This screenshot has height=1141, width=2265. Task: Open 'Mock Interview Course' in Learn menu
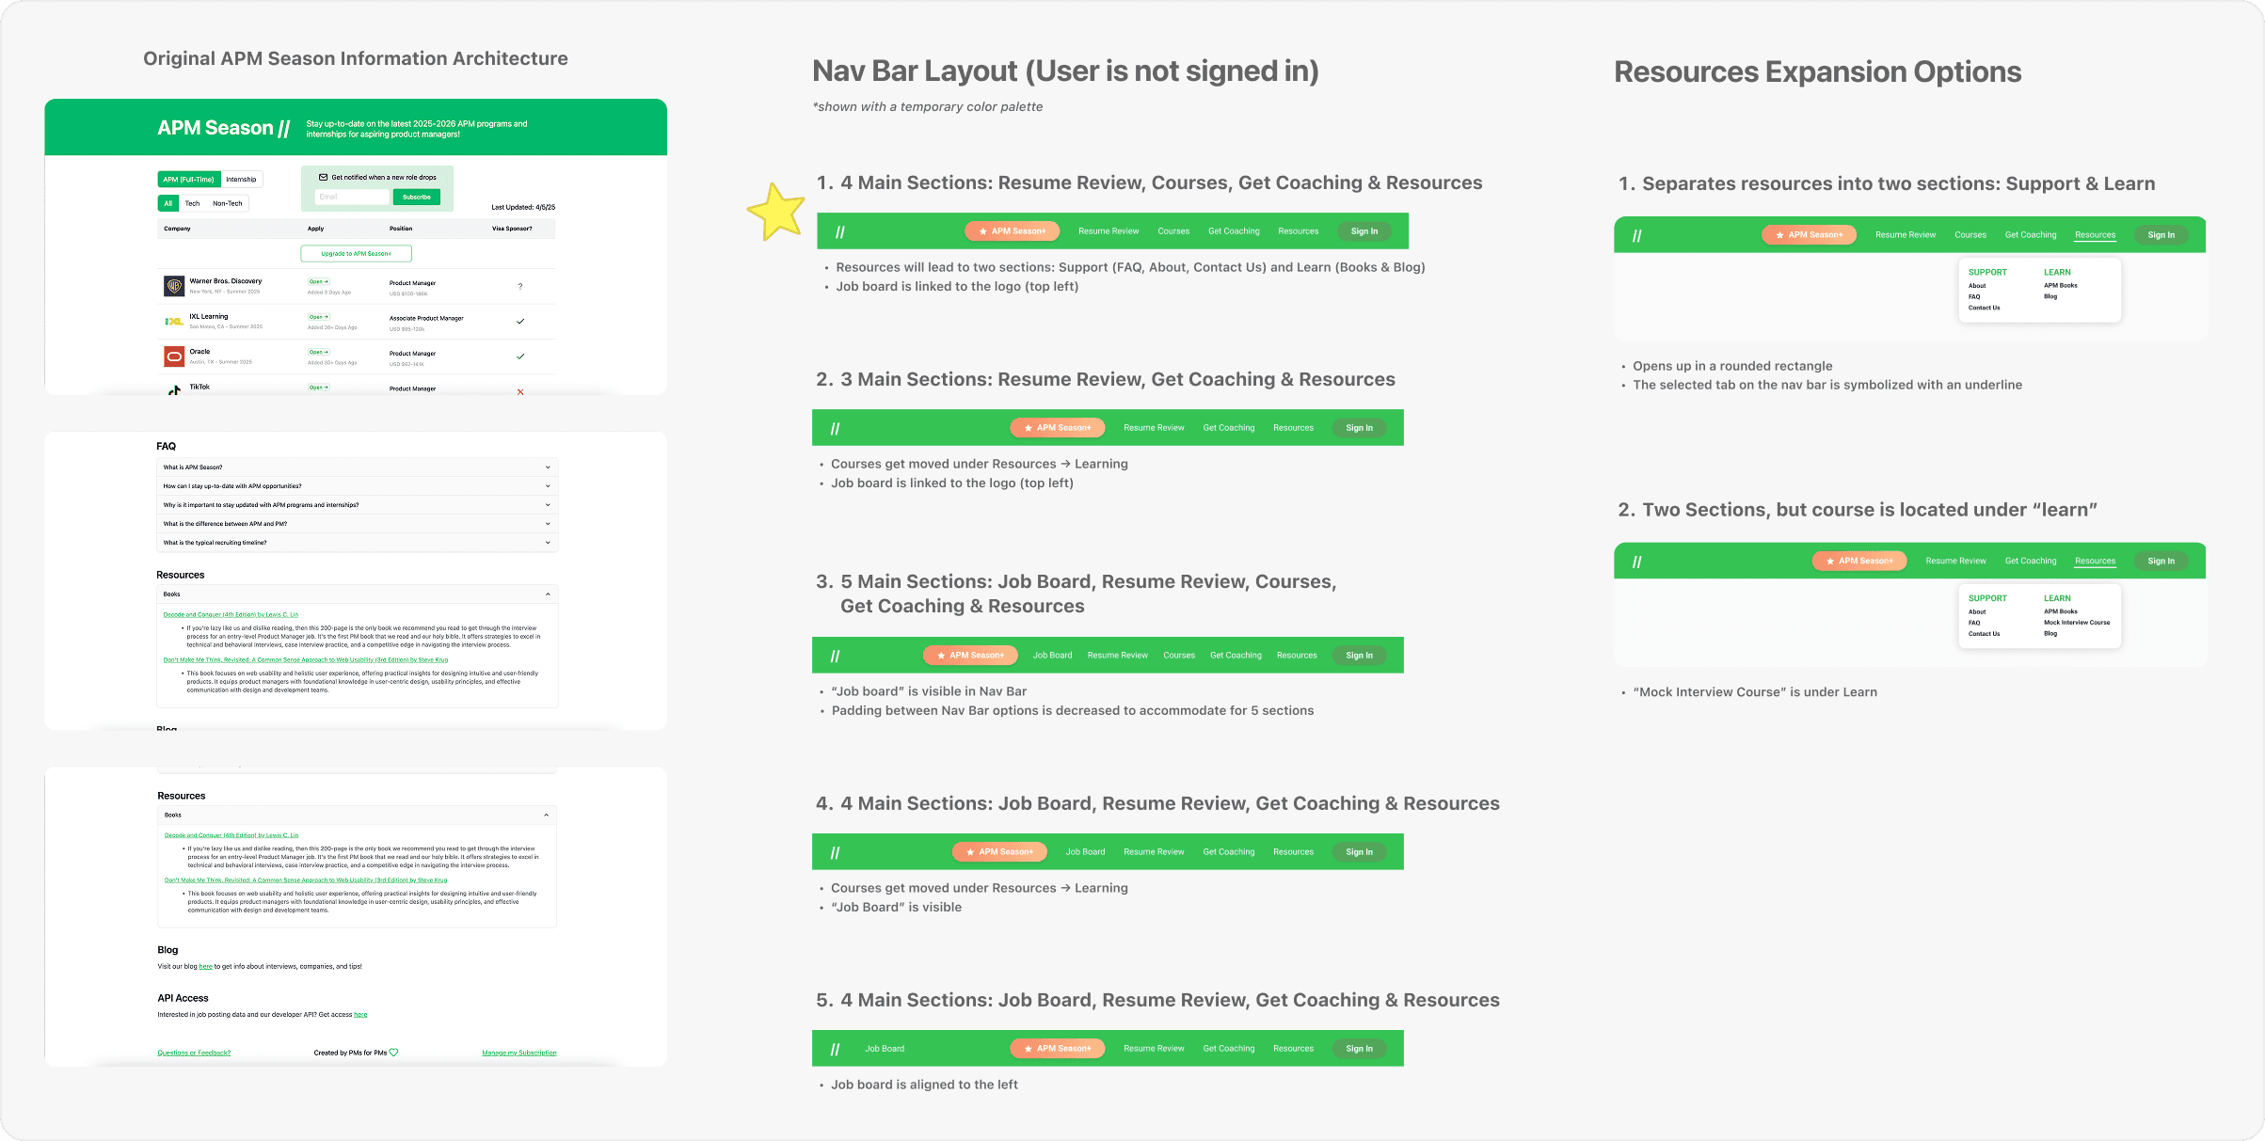(2076, 623)
